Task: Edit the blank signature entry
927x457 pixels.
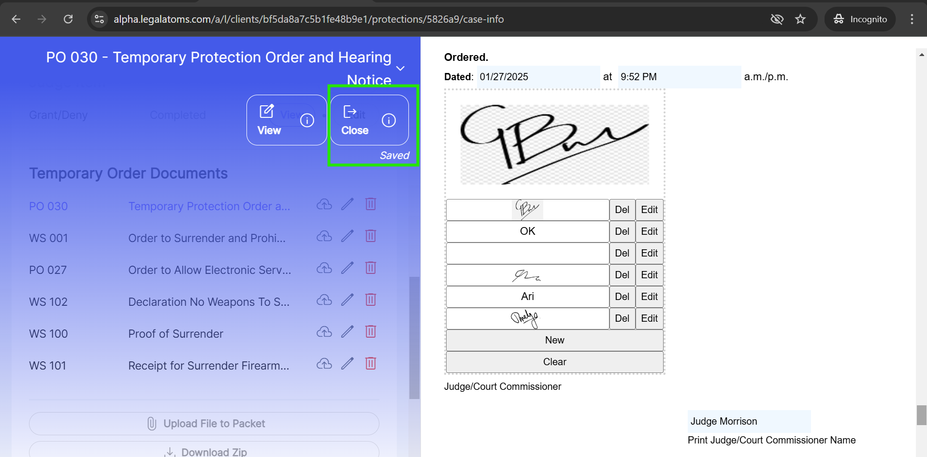Action: 649,253
